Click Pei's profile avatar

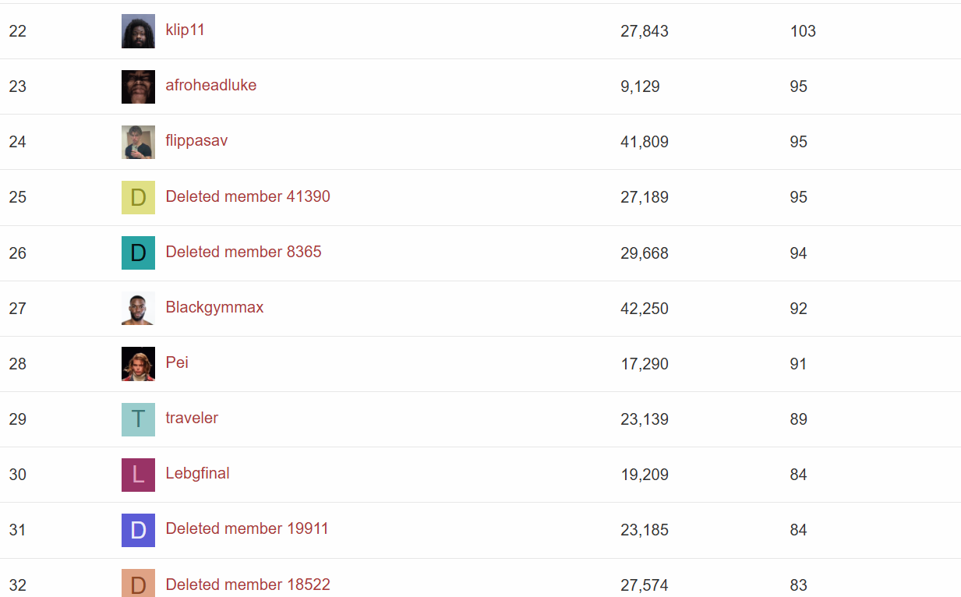click(138, 363)
